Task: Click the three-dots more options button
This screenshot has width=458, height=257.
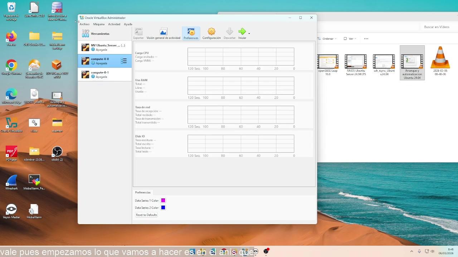Action: [366, 39]
